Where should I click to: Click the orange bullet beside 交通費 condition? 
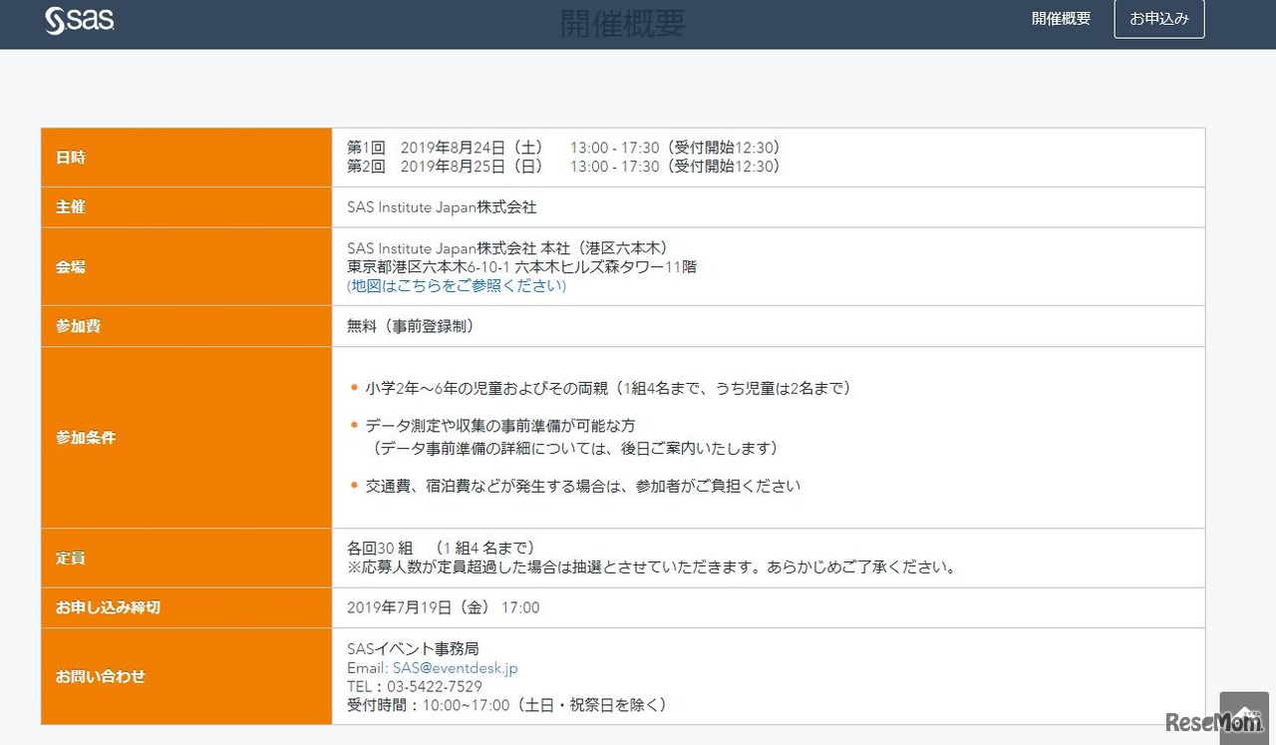click(x=352, y=485)
